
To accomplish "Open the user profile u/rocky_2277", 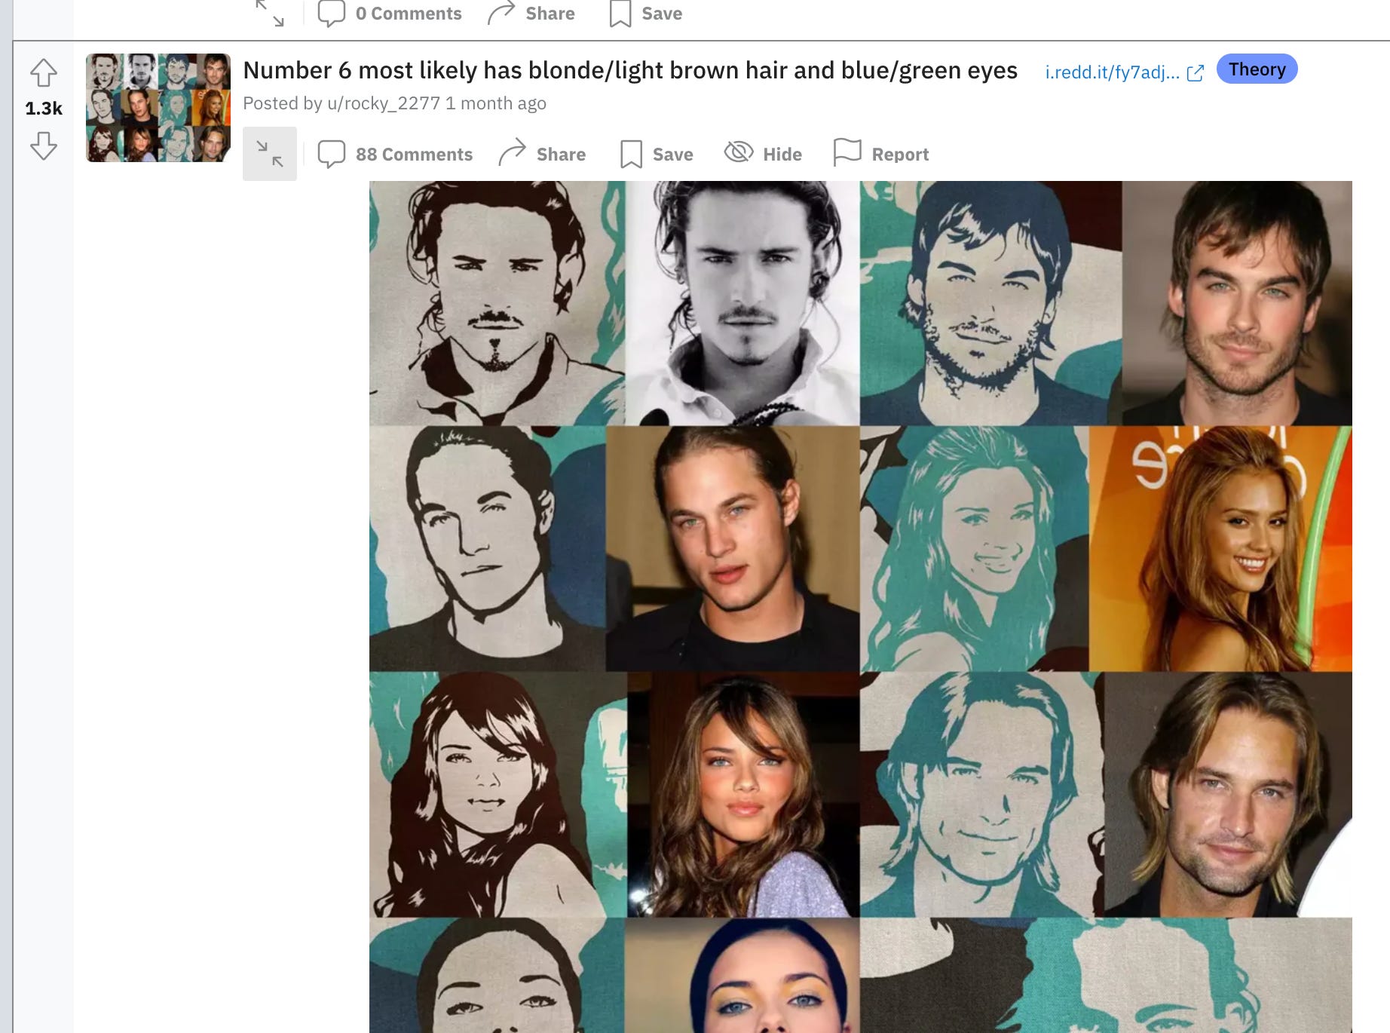I will click(x=384, y=103).
